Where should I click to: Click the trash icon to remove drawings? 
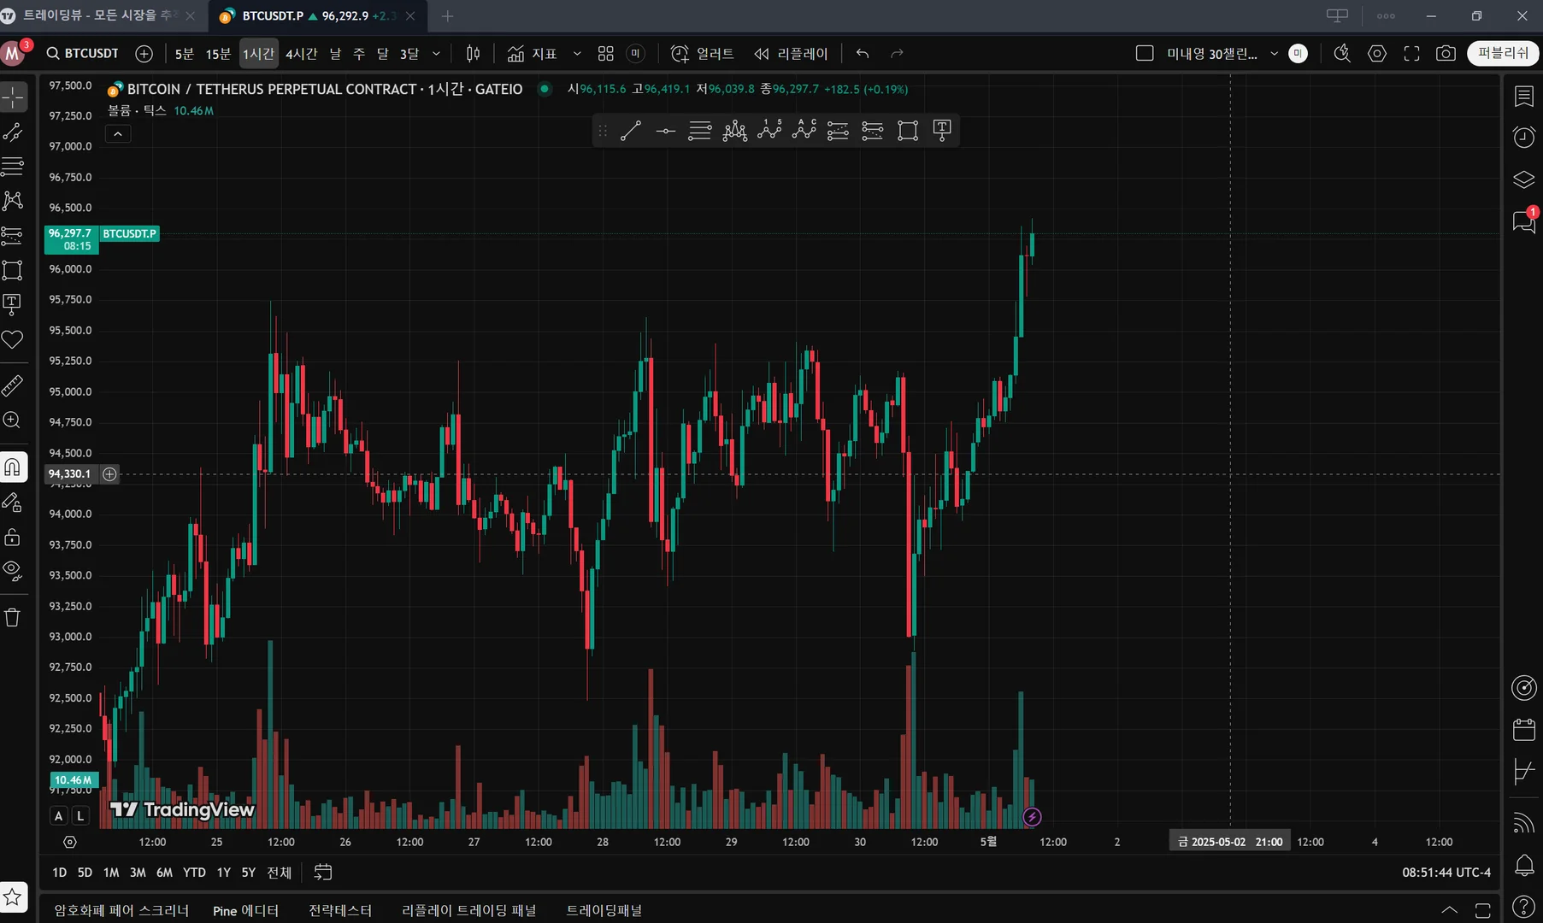click(13, 617)
